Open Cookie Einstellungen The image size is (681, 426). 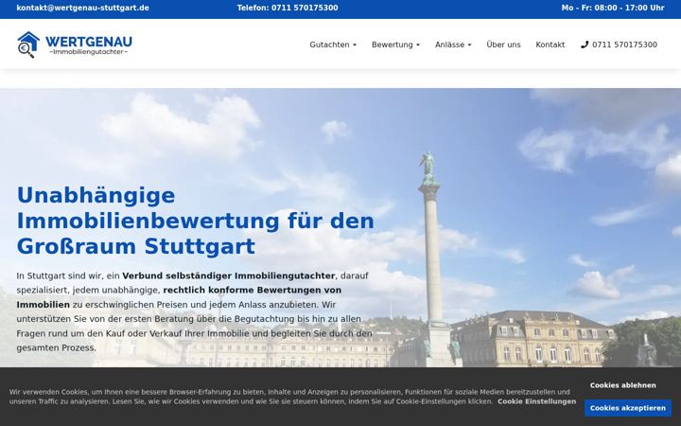click(x=537, y=401)
